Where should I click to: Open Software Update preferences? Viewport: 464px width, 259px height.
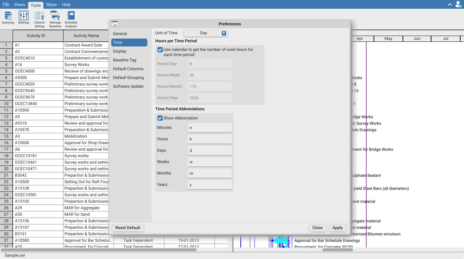[129, 86]
